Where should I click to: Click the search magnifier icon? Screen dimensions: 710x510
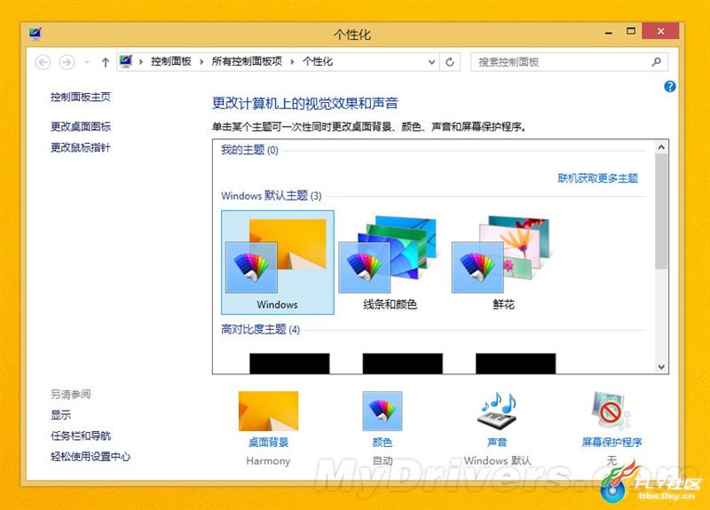pos(657,61)
